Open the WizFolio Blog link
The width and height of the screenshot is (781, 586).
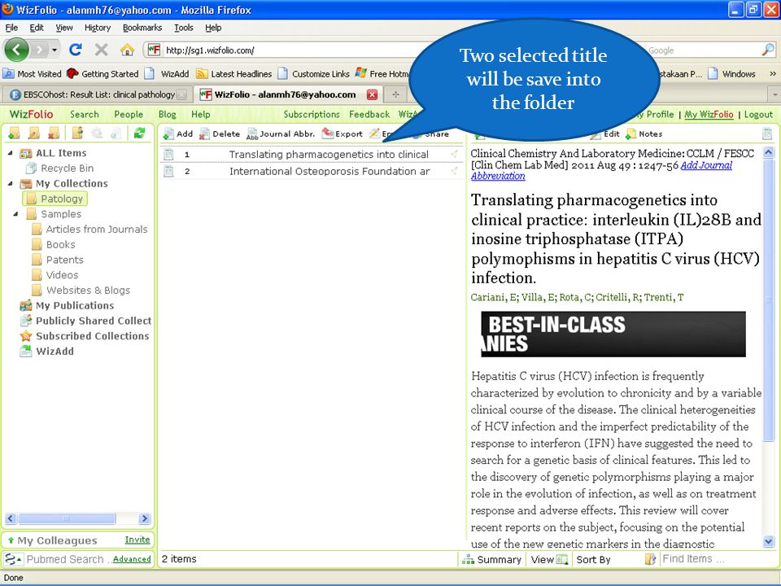[x=168, y=114]
